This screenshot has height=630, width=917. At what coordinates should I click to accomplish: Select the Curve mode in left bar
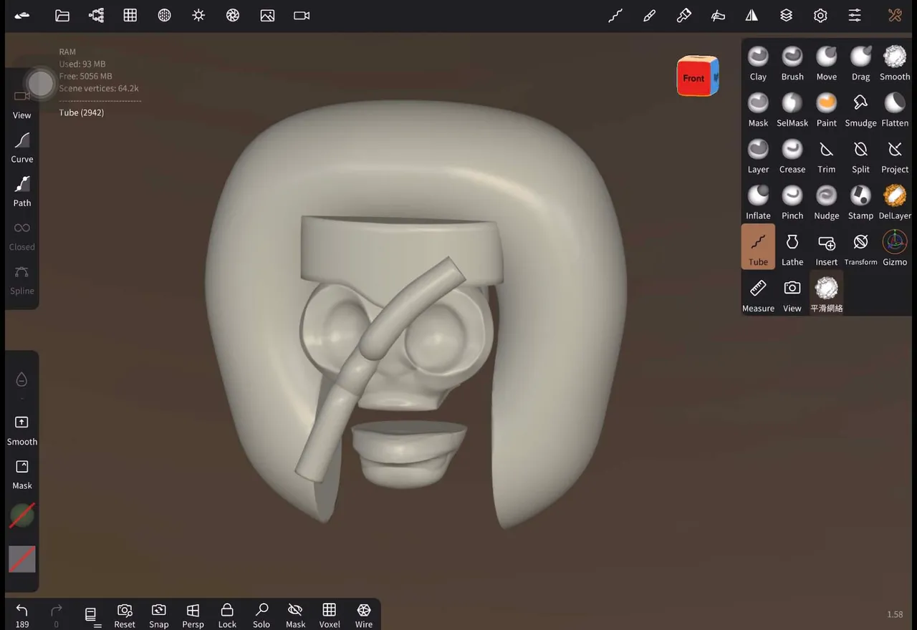tap(22, 148)
